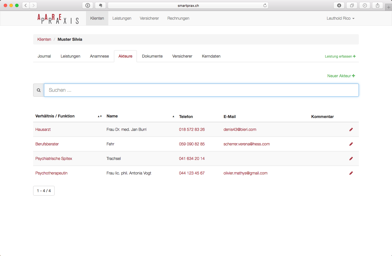Click Leistung erfassen link
Screen dimensions: 392x256
[x=340, y=56]
